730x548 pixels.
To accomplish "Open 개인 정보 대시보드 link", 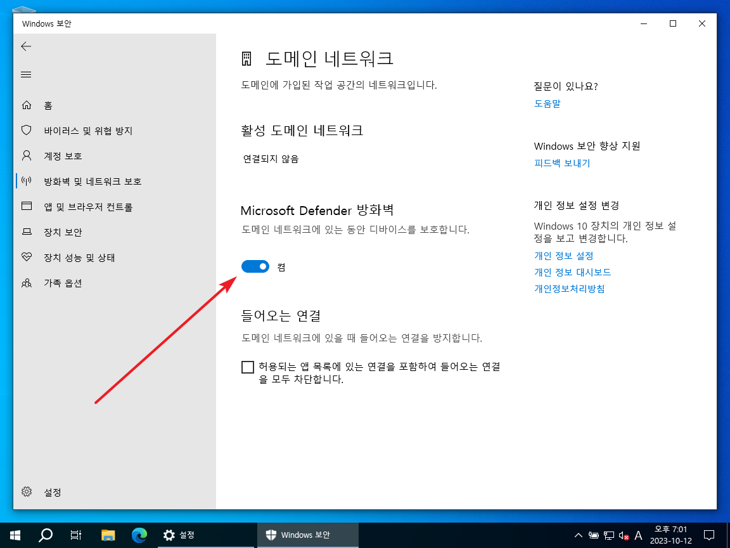I will click(573, 272).
